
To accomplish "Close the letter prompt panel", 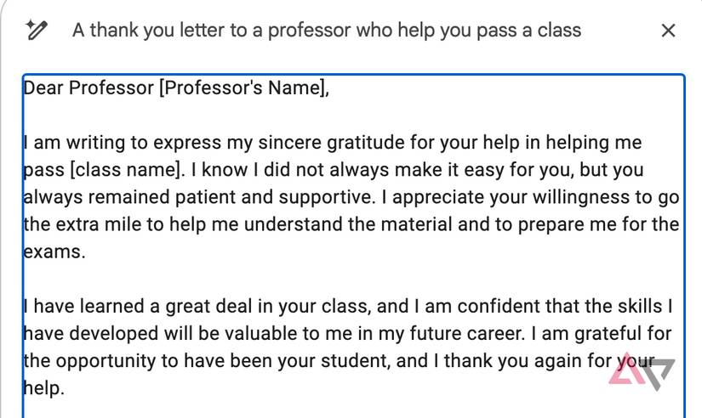I will coord(668,31).
